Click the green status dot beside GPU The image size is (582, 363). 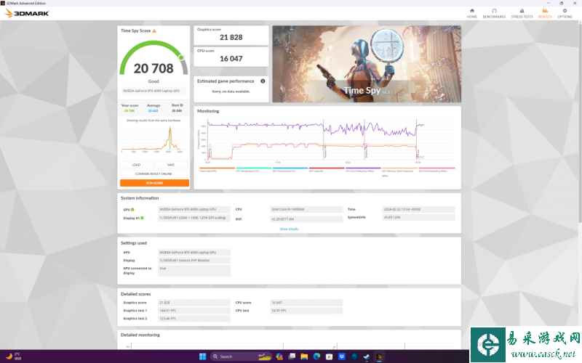[x=132, y=210]
